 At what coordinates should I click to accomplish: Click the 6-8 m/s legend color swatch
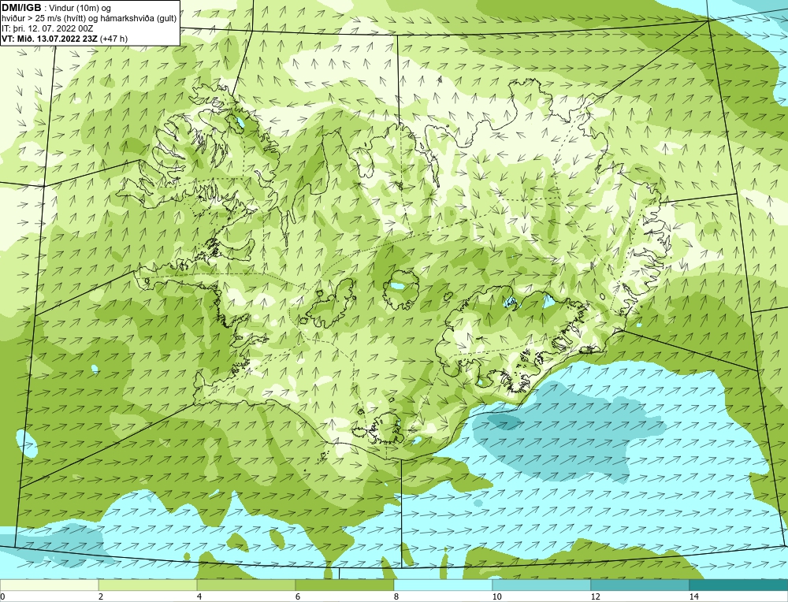[x=345, y=585]
